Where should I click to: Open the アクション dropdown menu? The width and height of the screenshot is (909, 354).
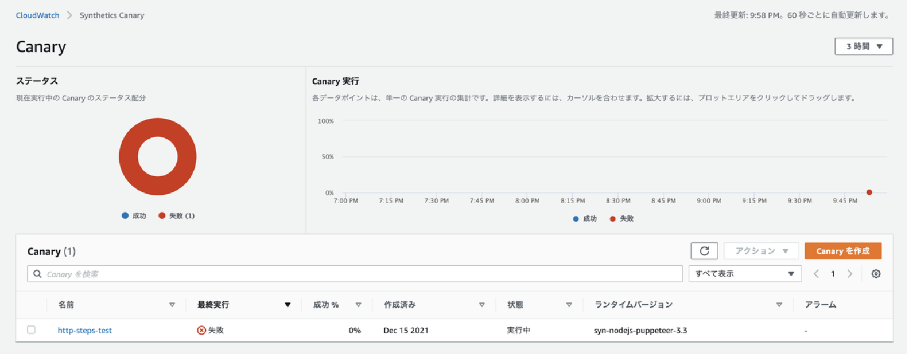point(761,251)
